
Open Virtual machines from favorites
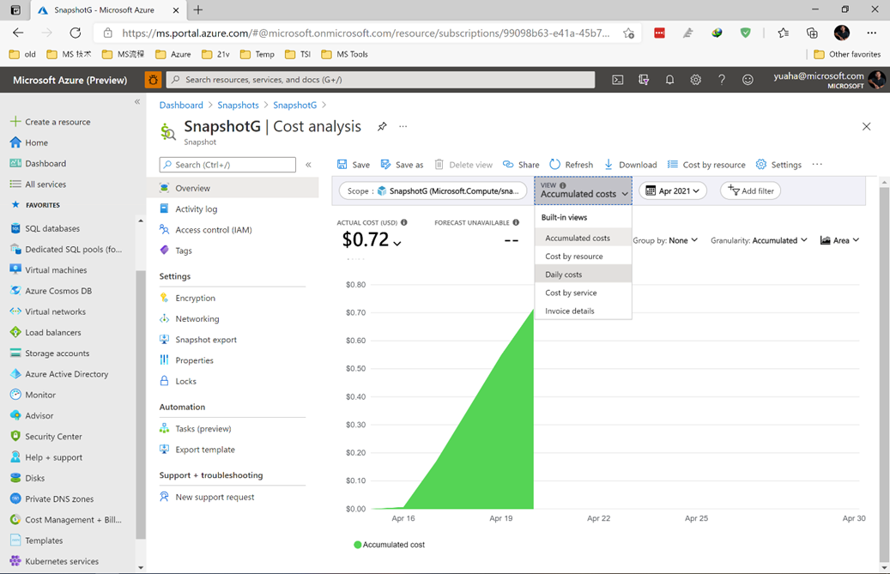tap(56, 270)
